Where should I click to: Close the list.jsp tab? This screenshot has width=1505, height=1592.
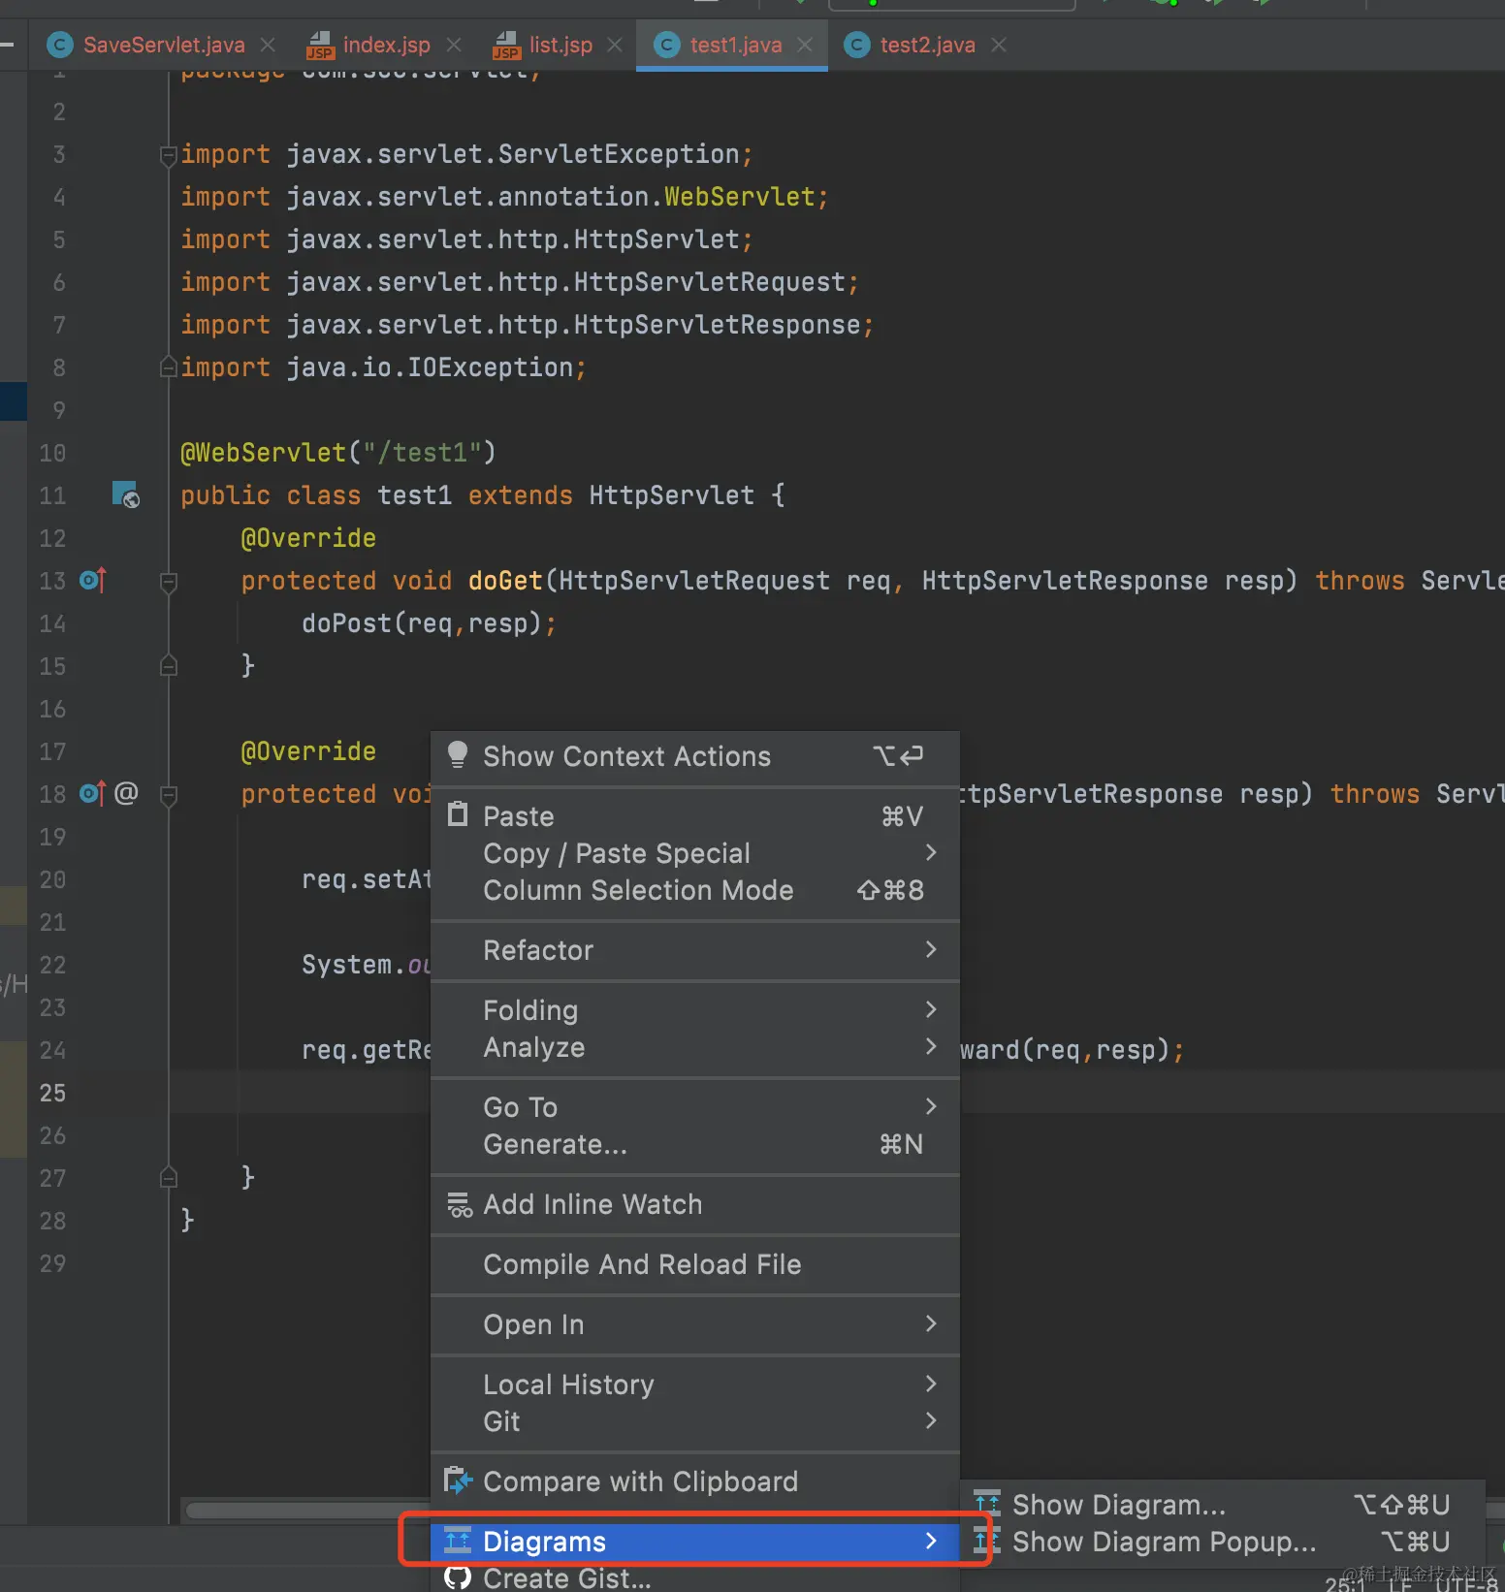[615, 45]
